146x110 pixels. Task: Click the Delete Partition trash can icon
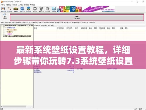41,9
